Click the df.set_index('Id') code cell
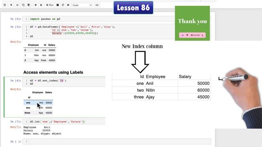This screenshot has width=262, height=147. [64, 82]
